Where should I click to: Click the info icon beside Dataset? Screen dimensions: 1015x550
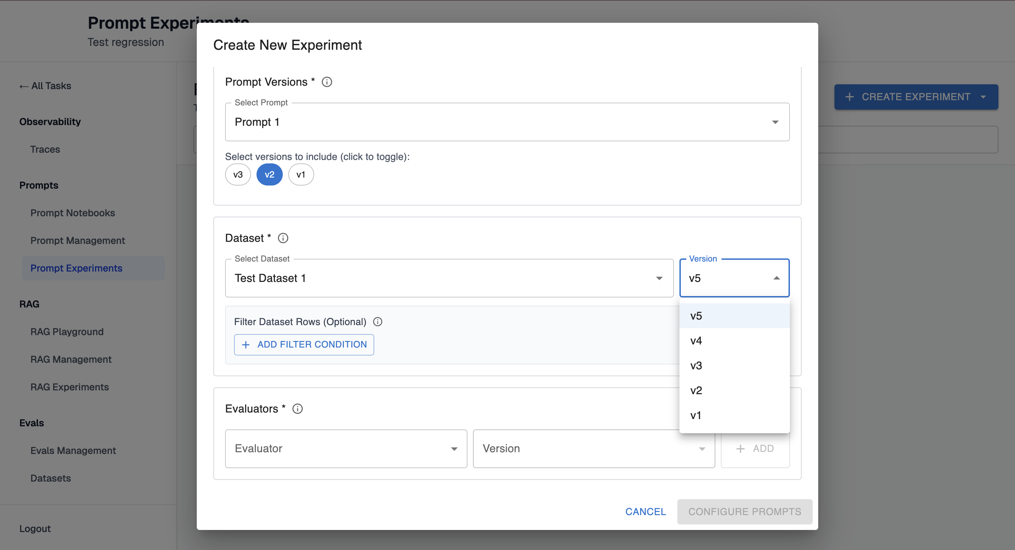coord(283,238)
